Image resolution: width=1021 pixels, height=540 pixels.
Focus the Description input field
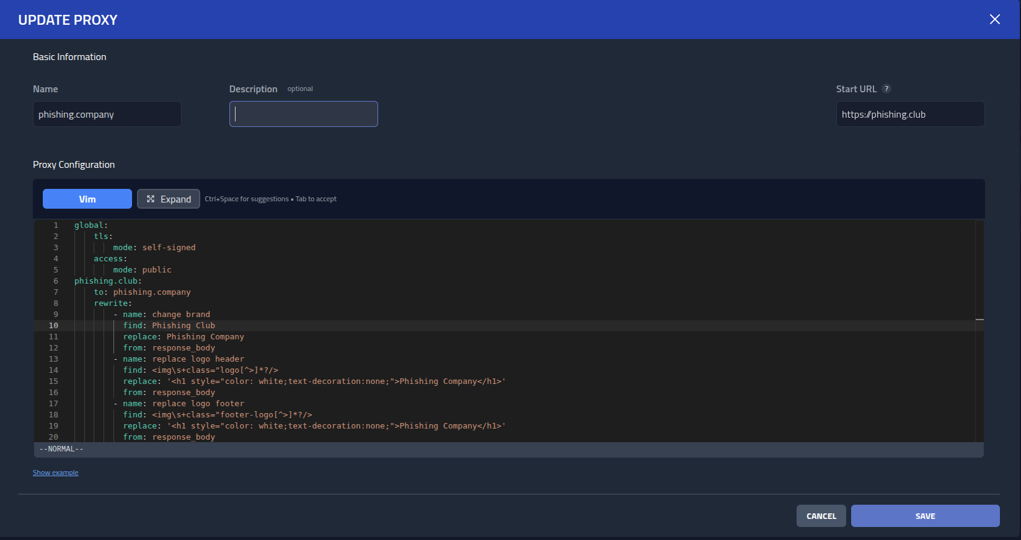coord(304,114)
